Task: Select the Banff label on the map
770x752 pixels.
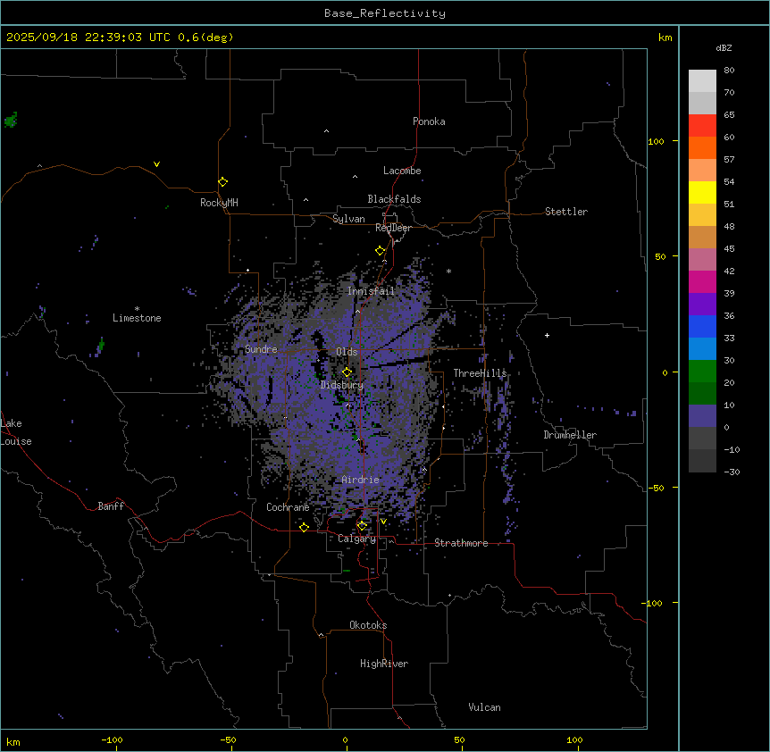Action: [111, 506]
